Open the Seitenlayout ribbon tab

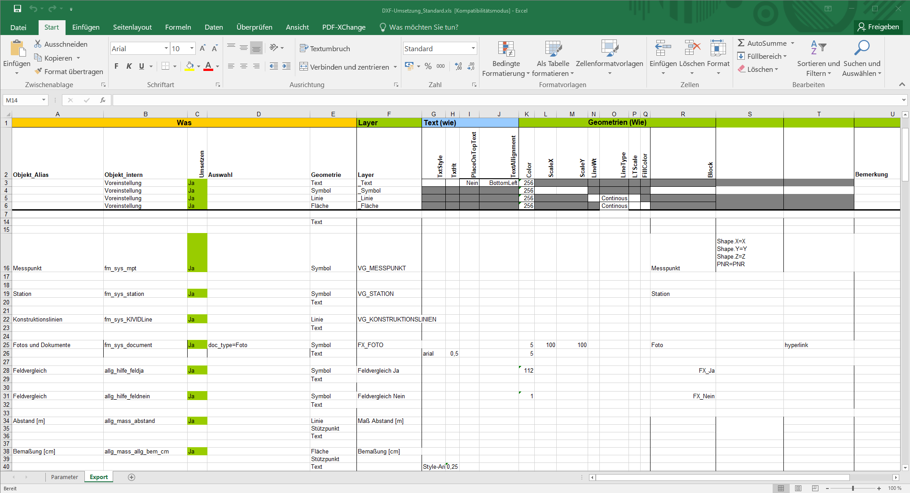[x=132, y=27]
